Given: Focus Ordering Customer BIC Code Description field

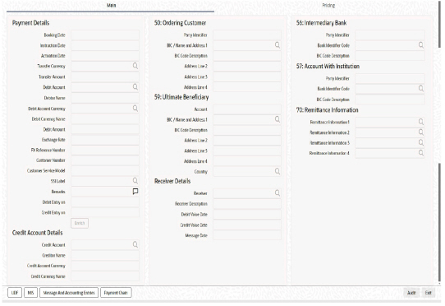Looking at the screenshot, I should [247, 56].
